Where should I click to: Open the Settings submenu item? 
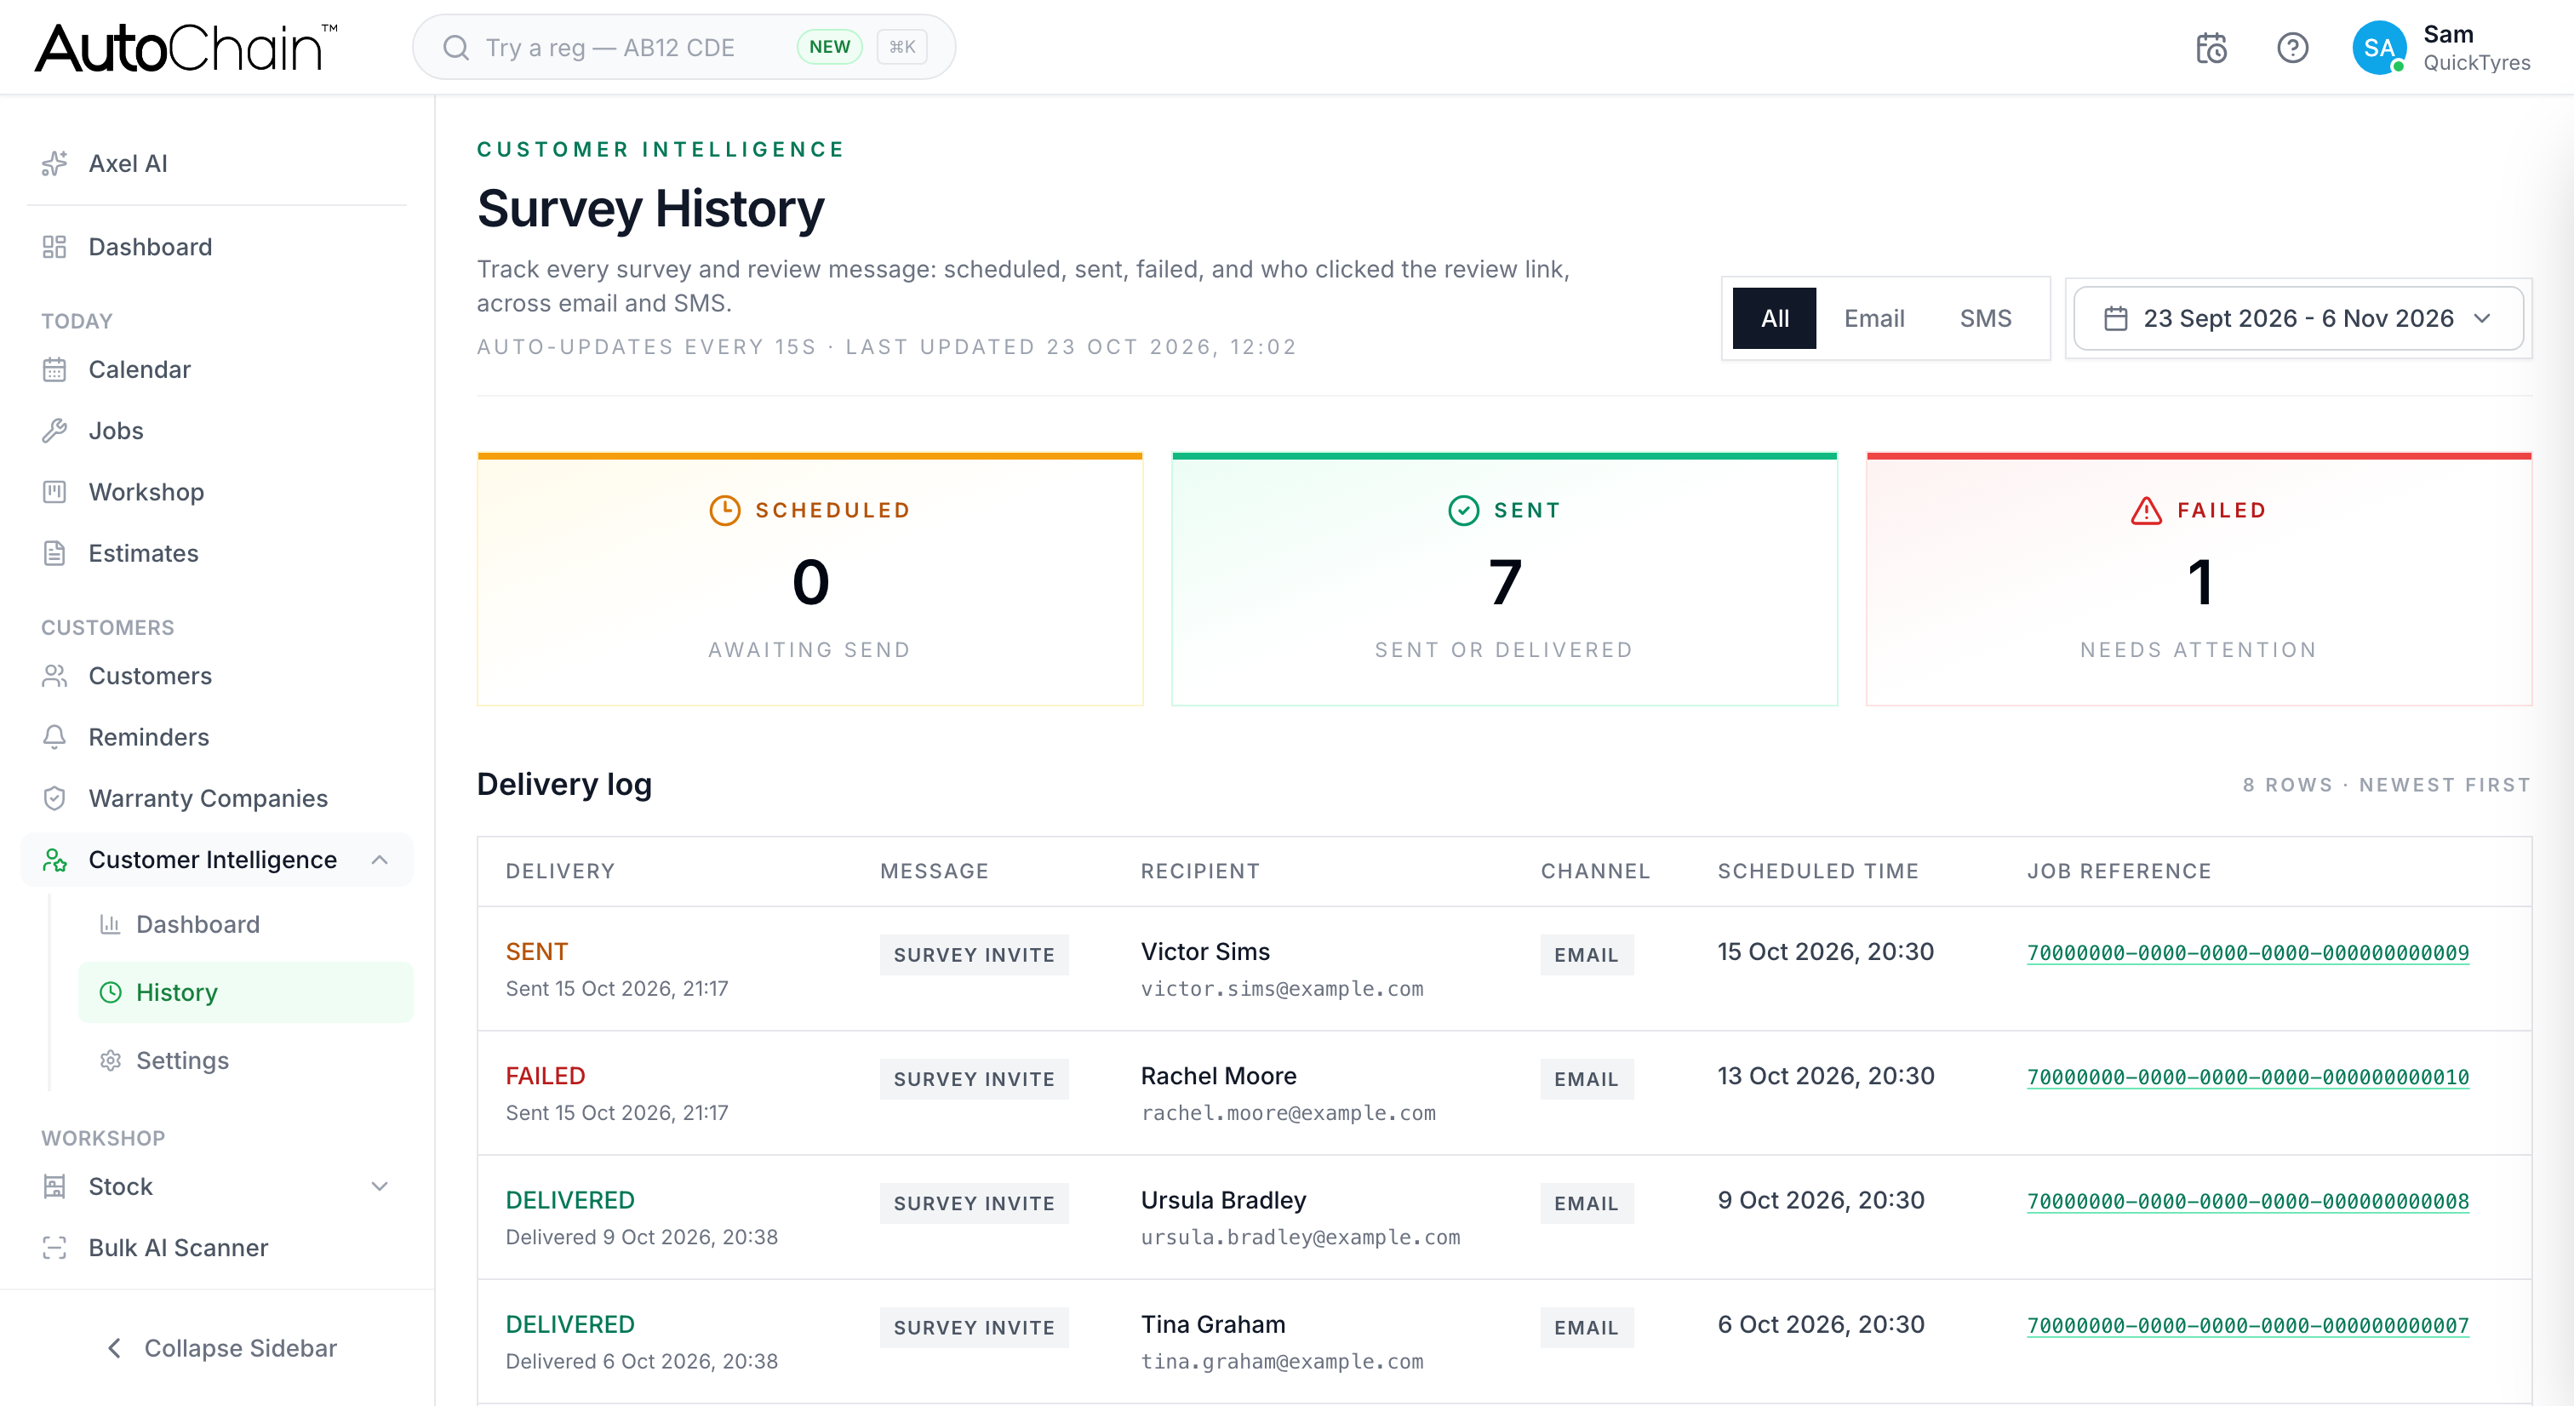tap(246, 1060)
